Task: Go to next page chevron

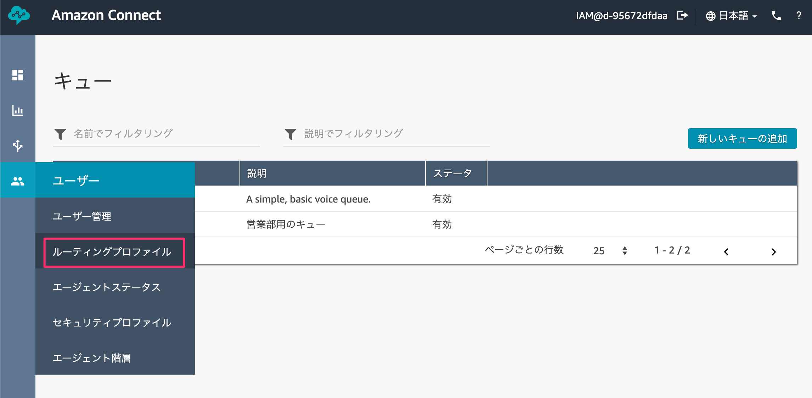Action: [x=774, y=252]
